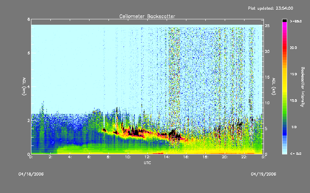Click the "16:" hour label on UTC axis
The width and height of the screenshot is (310, 193).
coord(186,157)
